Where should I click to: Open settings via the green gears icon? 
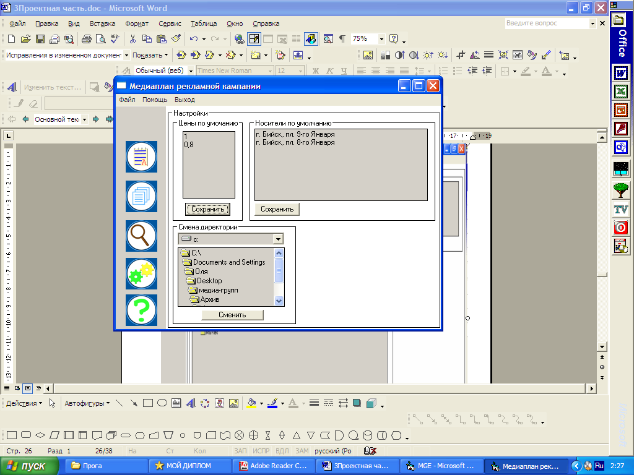141,274
